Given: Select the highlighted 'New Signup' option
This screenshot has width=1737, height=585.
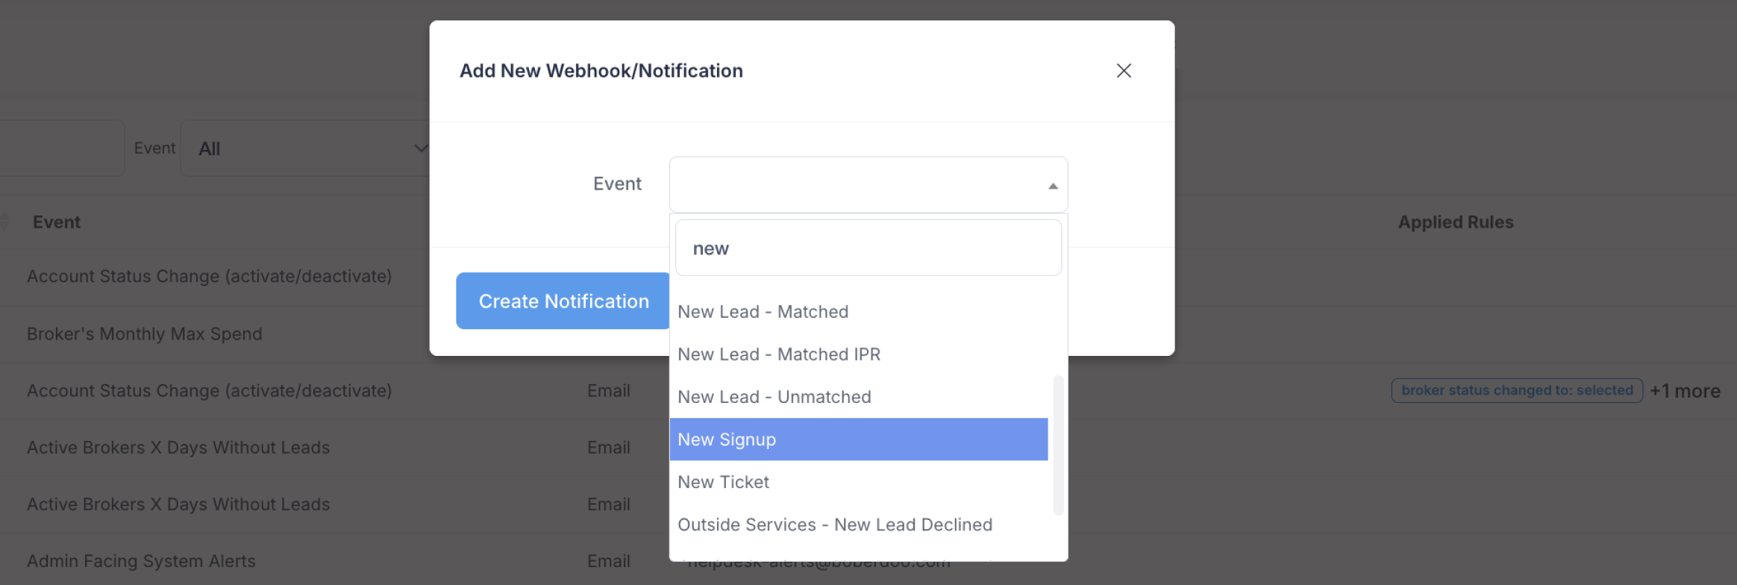Looking at the screenshot, I should click(x=727, y=439).
